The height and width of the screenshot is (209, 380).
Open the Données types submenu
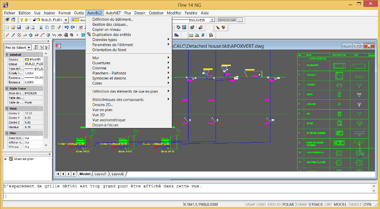click(x=128, y=39)
